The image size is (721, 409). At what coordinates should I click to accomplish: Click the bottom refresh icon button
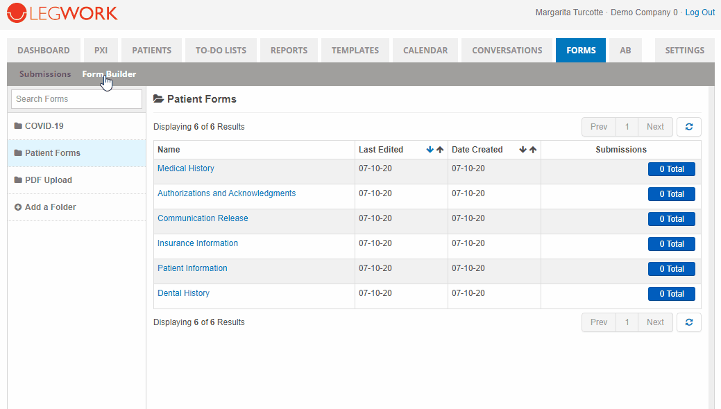[x=688, y=322]
